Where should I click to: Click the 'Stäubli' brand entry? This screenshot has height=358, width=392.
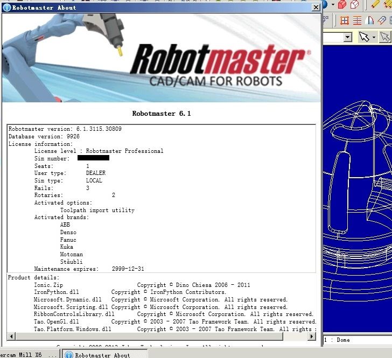[71, 262]
